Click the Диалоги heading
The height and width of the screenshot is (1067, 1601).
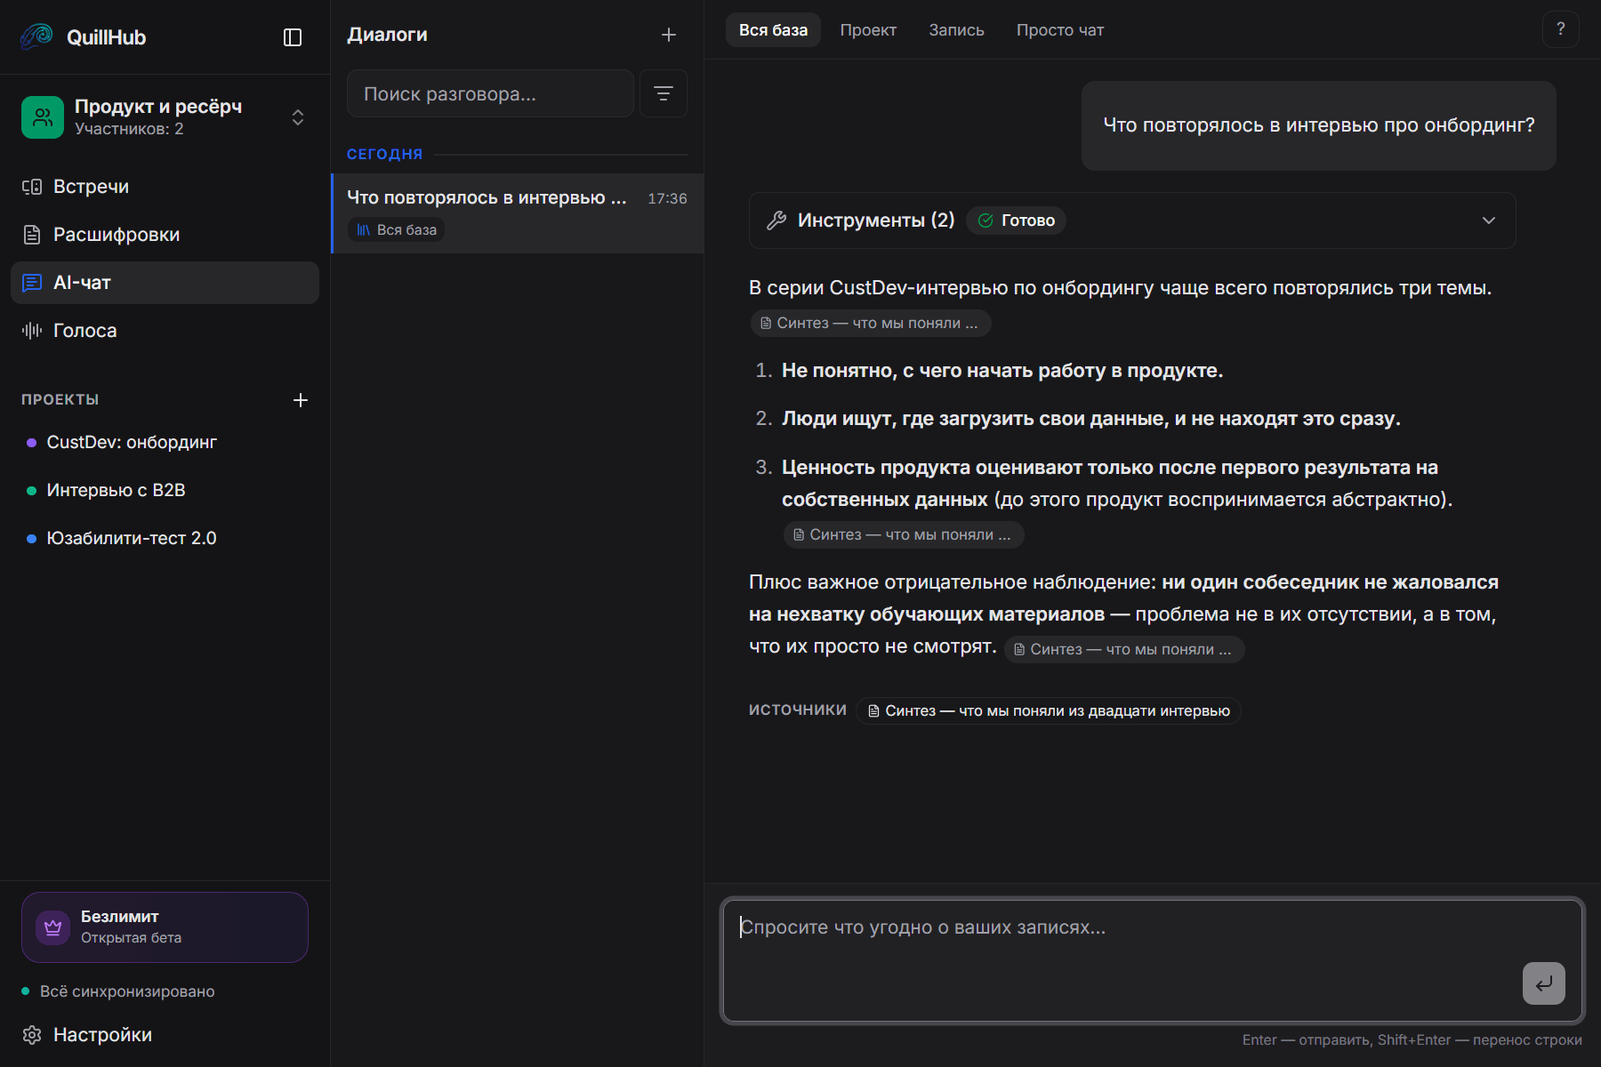(x=387, y=35)
